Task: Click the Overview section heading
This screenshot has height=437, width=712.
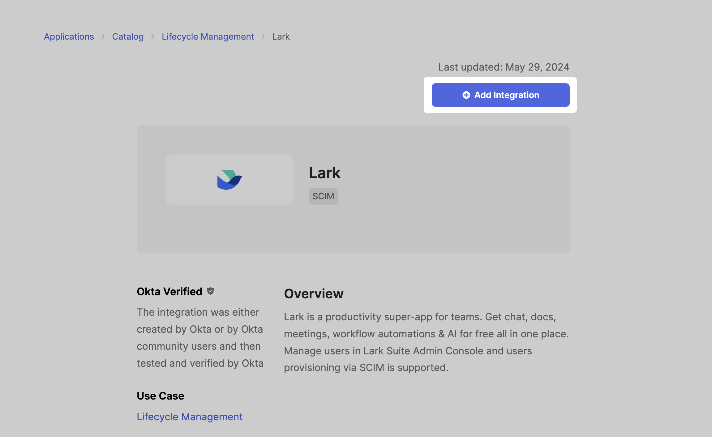Action: 314,293
